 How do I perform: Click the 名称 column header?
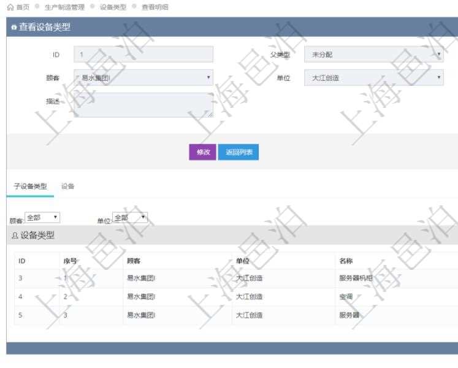[346, 261]
